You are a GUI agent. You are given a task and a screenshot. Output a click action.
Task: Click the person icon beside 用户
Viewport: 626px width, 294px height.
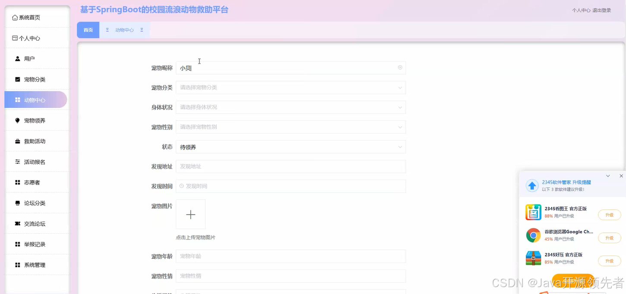(18, 59)
